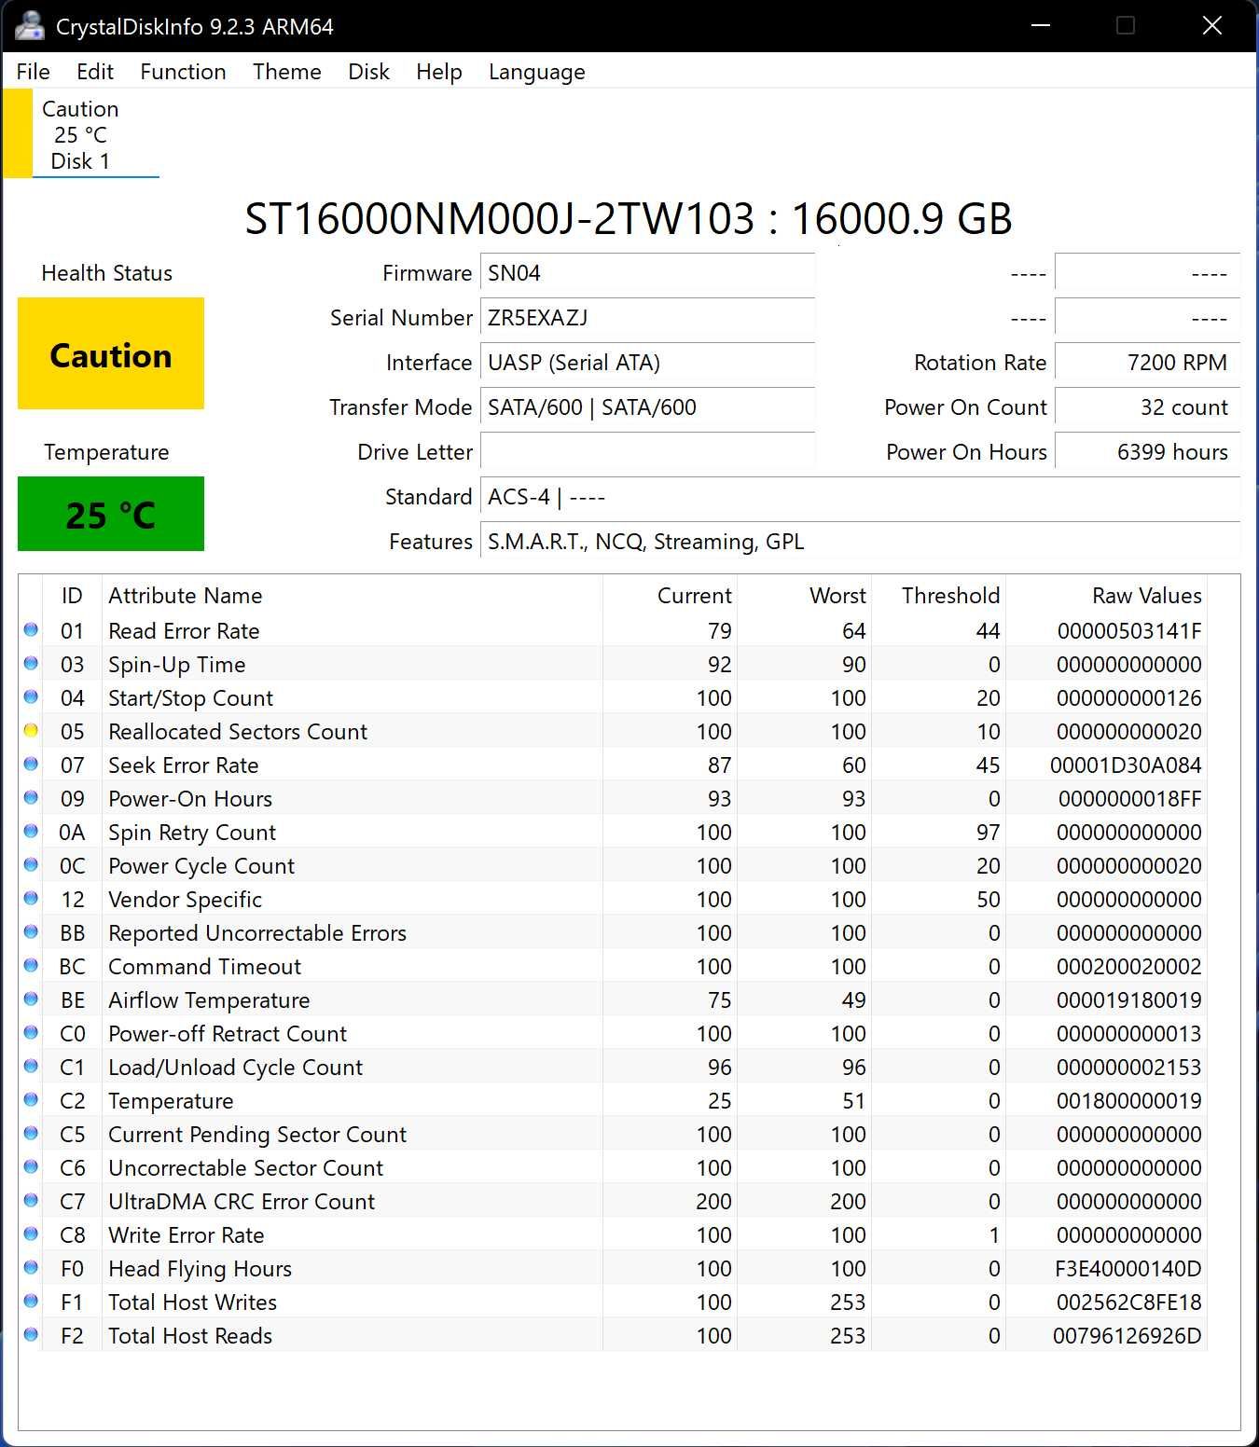Screen dimensions: 1259x1447
Task: Click the status dot for Spin-Up Time
Action: (31, 664)
